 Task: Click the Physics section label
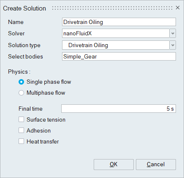19,72
